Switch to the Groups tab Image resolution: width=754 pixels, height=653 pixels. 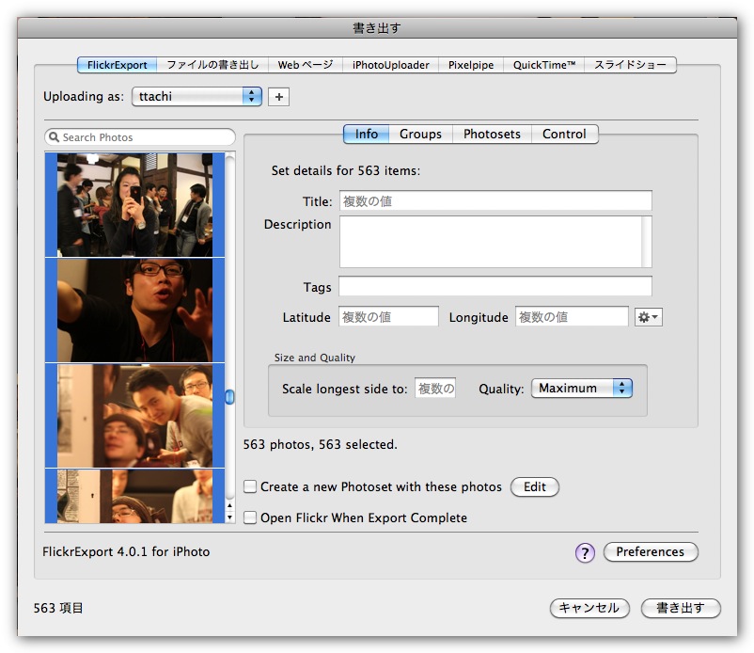pyautogui.click(x=420, y=134)
